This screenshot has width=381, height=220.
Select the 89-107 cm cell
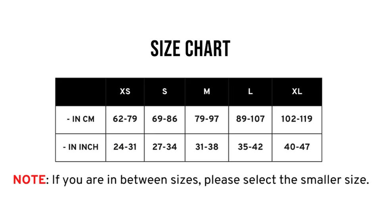250,119
